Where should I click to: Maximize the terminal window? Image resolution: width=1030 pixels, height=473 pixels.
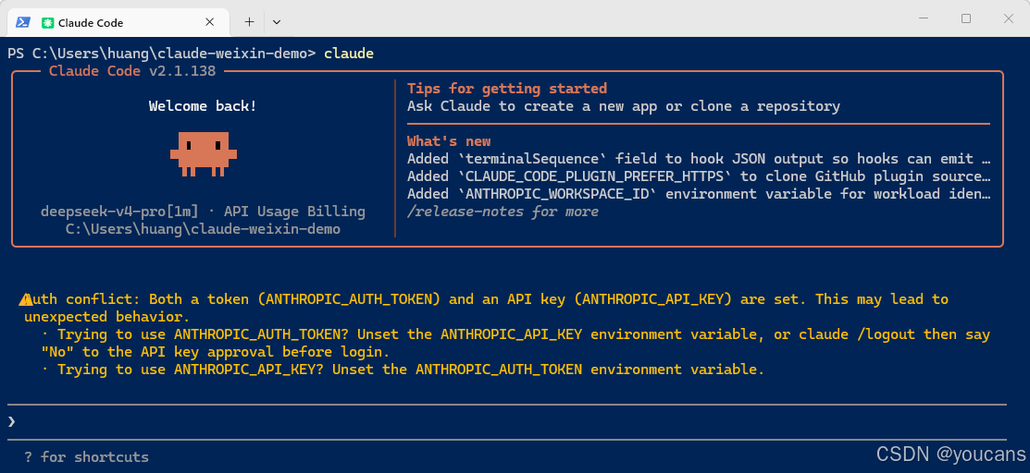tap(965, 19)
